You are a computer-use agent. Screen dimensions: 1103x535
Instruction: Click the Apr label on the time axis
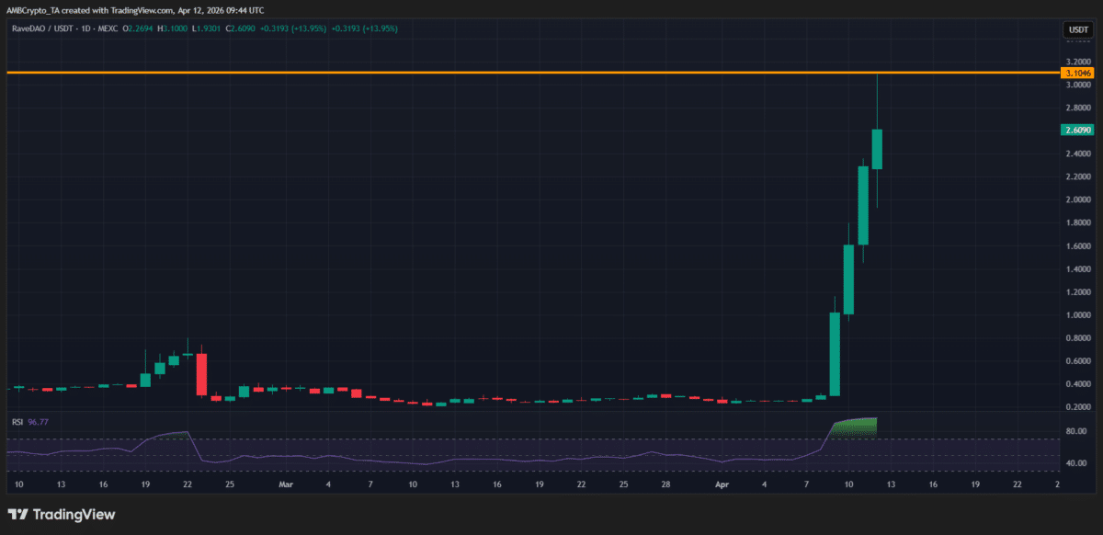click(x=722, y=484)
